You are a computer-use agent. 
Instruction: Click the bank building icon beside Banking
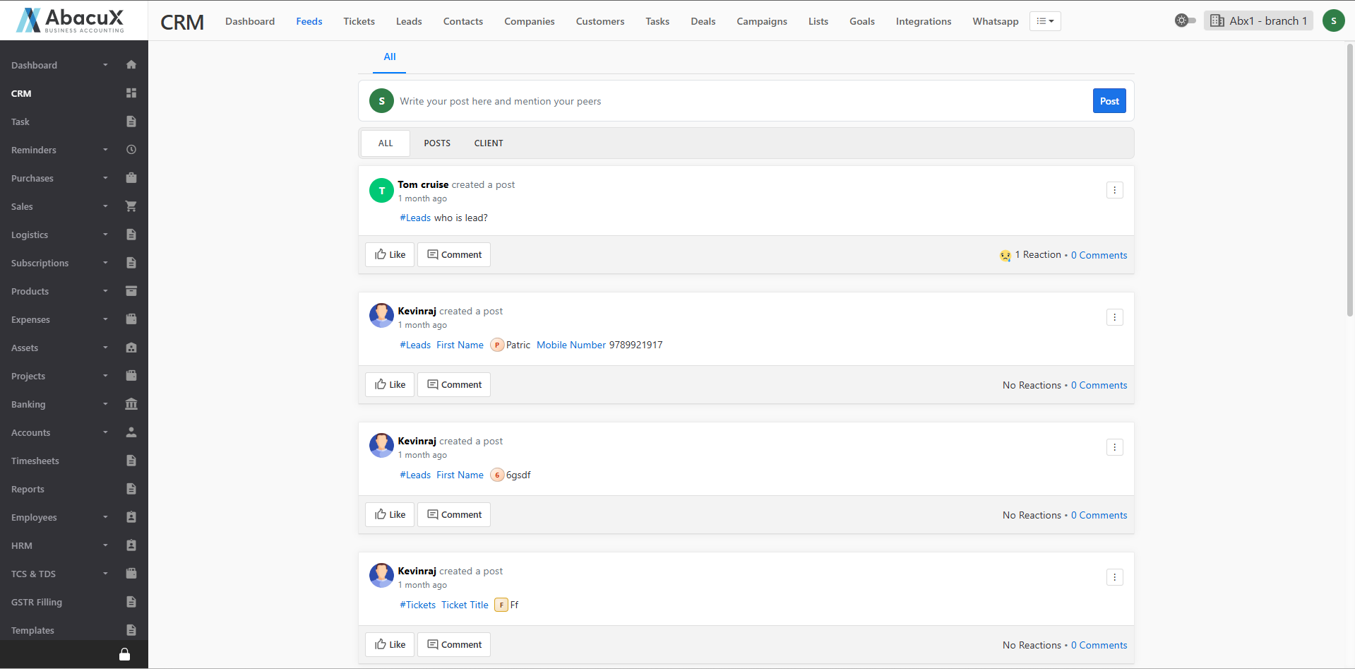pyautogui.click(x=131, y=404)
